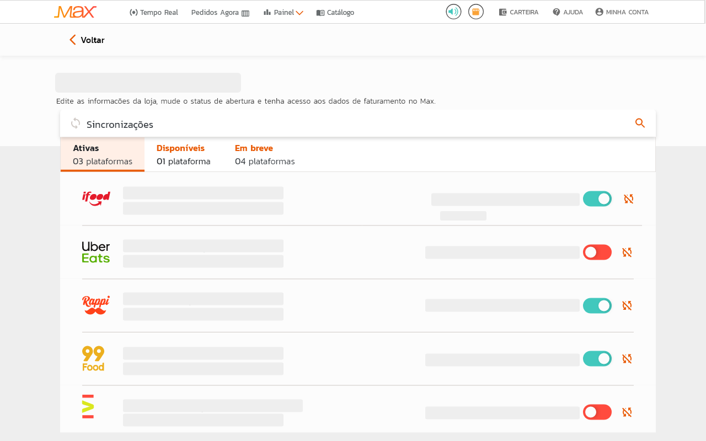
Task: Toggle the sound speaker icon
Action: [453, 12]
